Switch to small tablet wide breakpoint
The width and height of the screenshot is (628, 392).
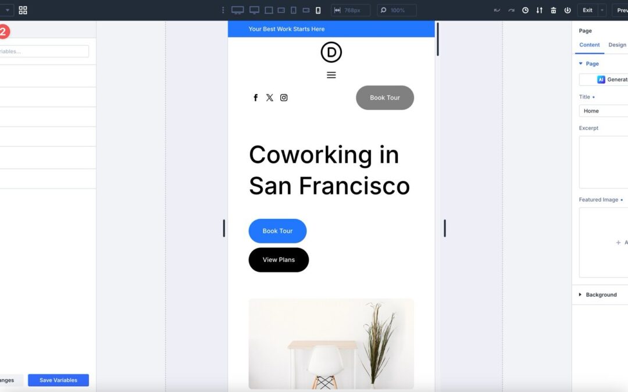point(281,10)
